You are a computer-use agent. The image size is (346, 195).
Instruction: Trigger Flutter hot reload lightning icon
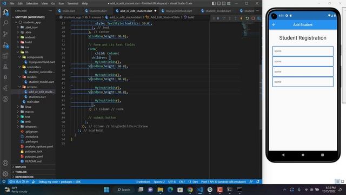(241, 18)
